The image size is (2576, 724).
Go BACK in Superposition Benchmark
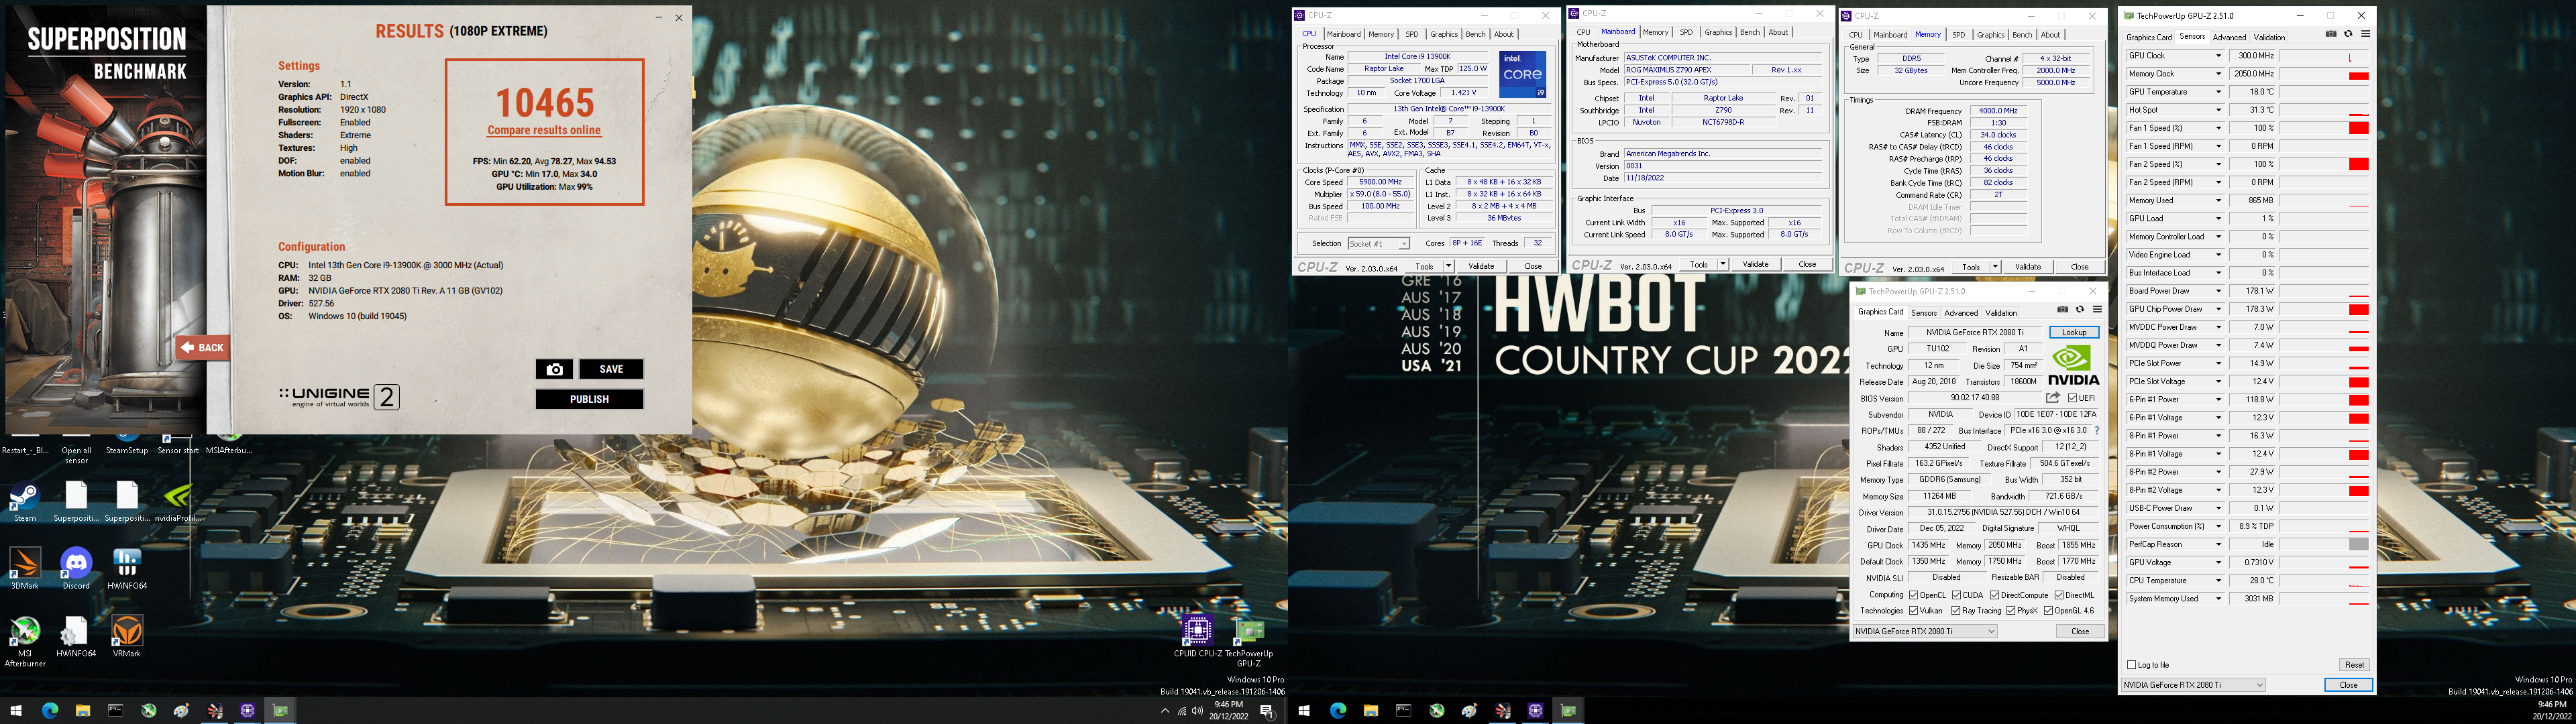pyautogui.click(x=202, y=348)
